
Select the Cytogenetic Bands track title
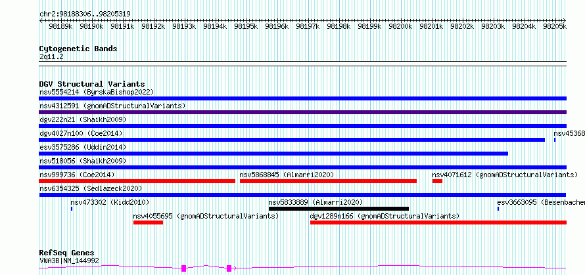click(x=78, y=49)
